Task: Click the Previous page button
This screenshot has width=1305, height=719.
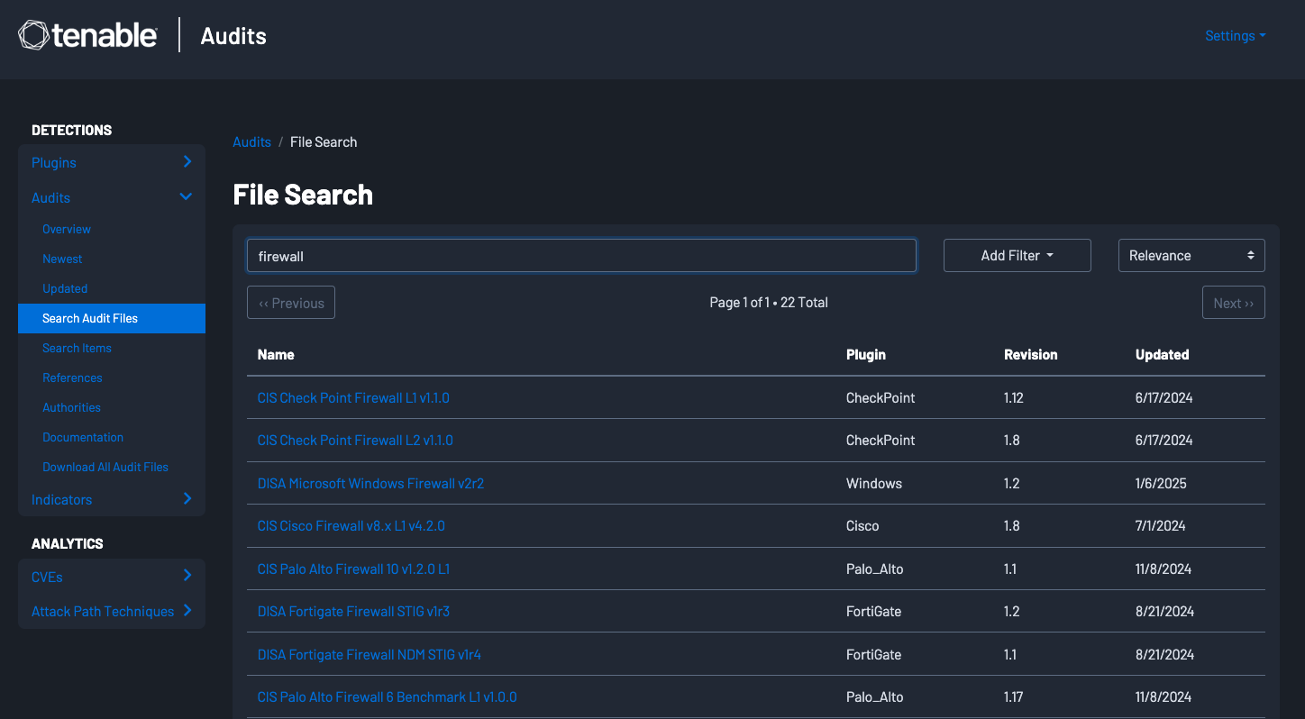Action: click(x=291, y=303)
